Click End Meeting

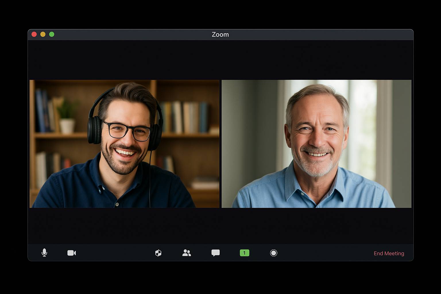tap(389, 253)
